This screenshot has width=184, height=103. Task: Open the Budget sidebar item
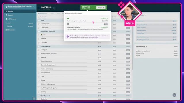click(20, 11)
